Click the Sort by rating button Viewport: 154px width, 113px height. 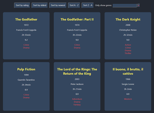click(22, 5)
